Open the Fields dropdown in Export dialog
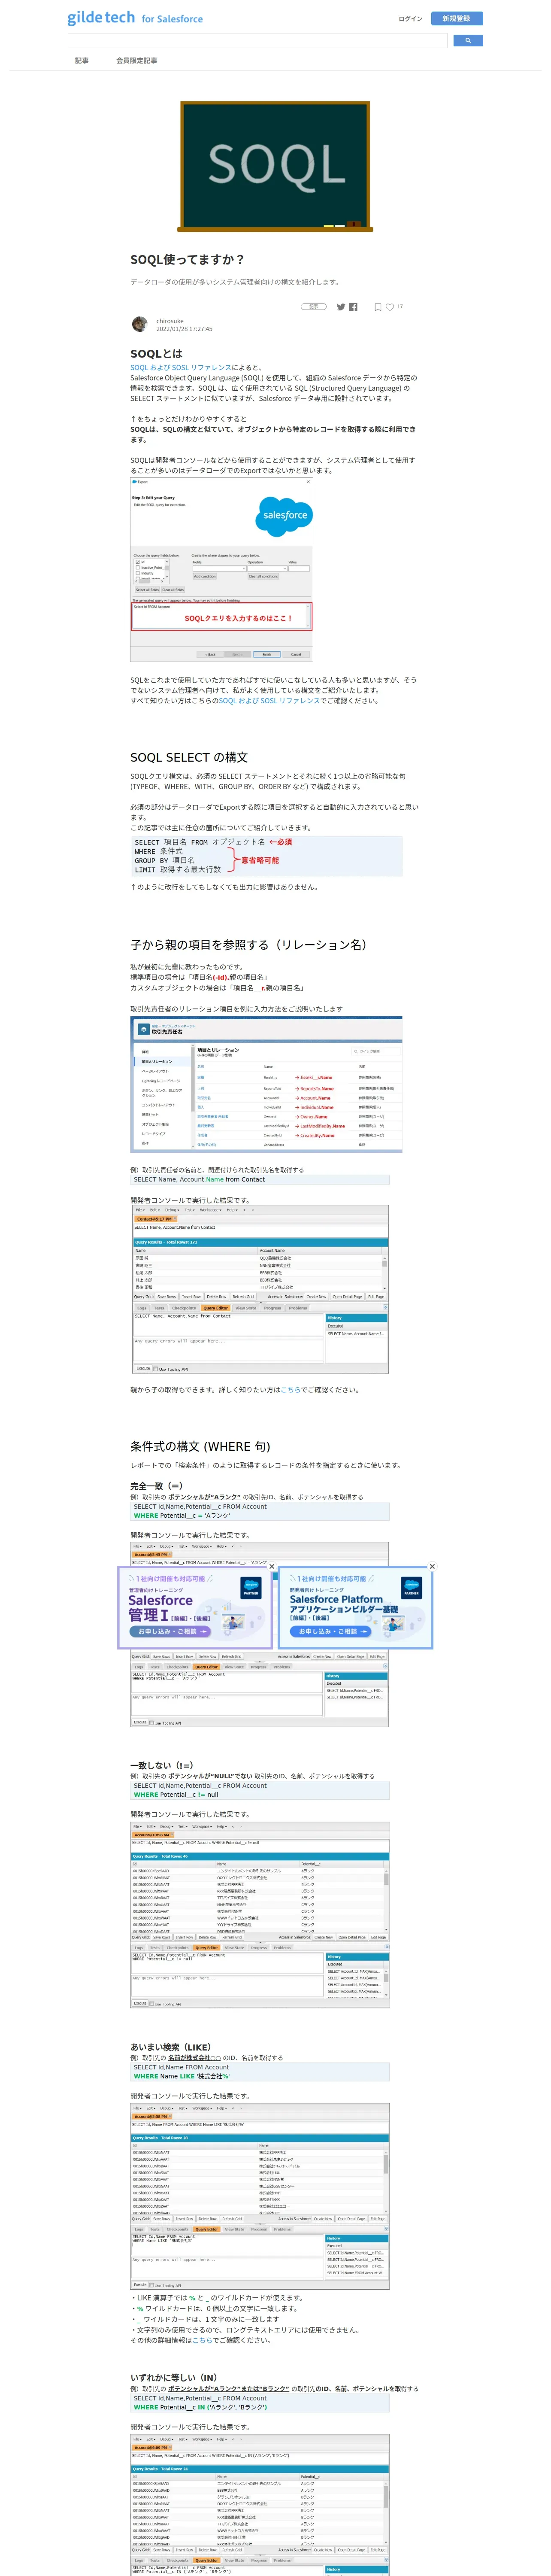Screen dimensions: 551x2576 (220, 569)
